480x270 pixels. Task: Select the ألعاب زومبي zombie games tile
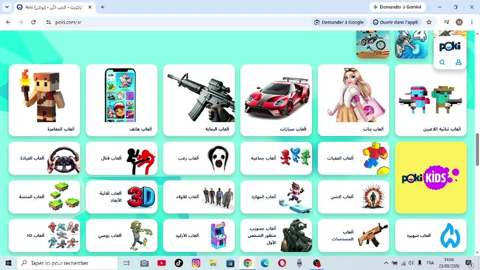click(x=121, y=235)
